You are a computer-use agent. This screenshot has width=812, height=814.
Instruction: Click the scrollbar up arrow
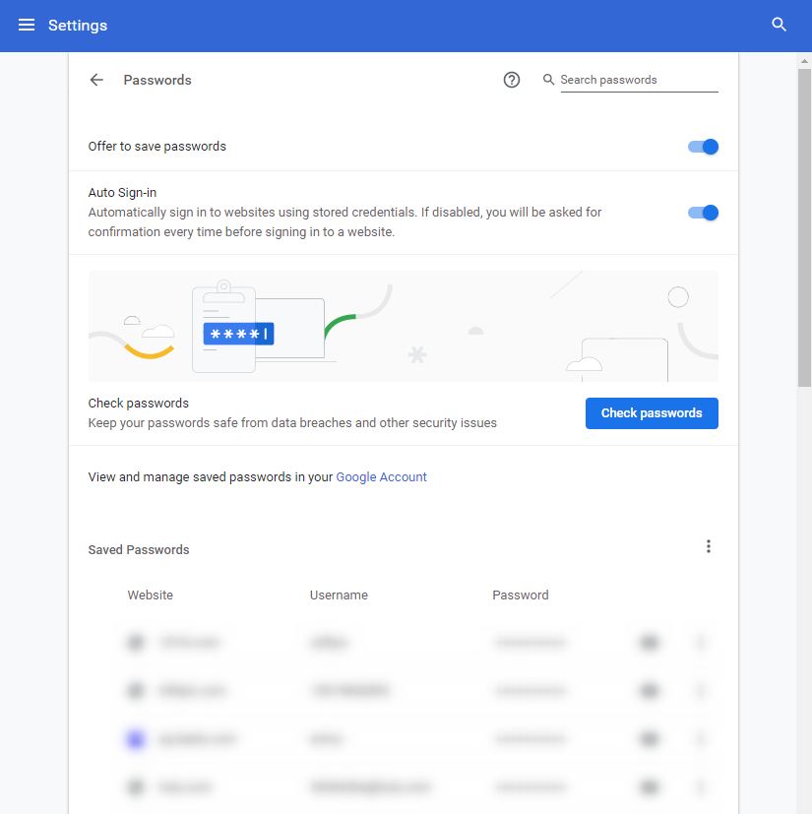tap(804, 61)
